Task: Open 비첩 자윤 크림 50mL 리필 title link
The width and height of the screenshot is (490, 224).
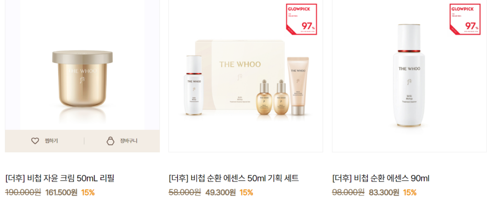Action: pos(60,179)
